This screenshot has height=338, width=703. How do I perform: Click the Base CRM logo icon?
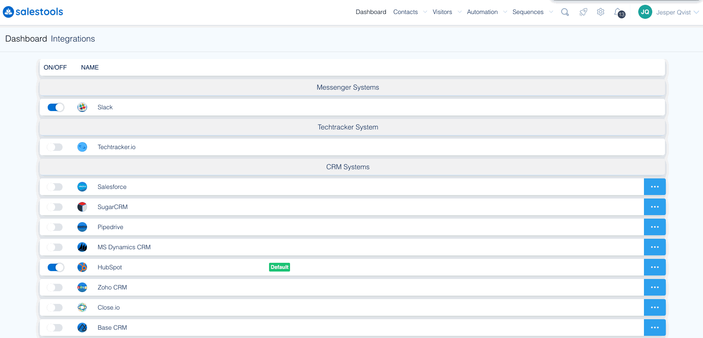[82, 328]
